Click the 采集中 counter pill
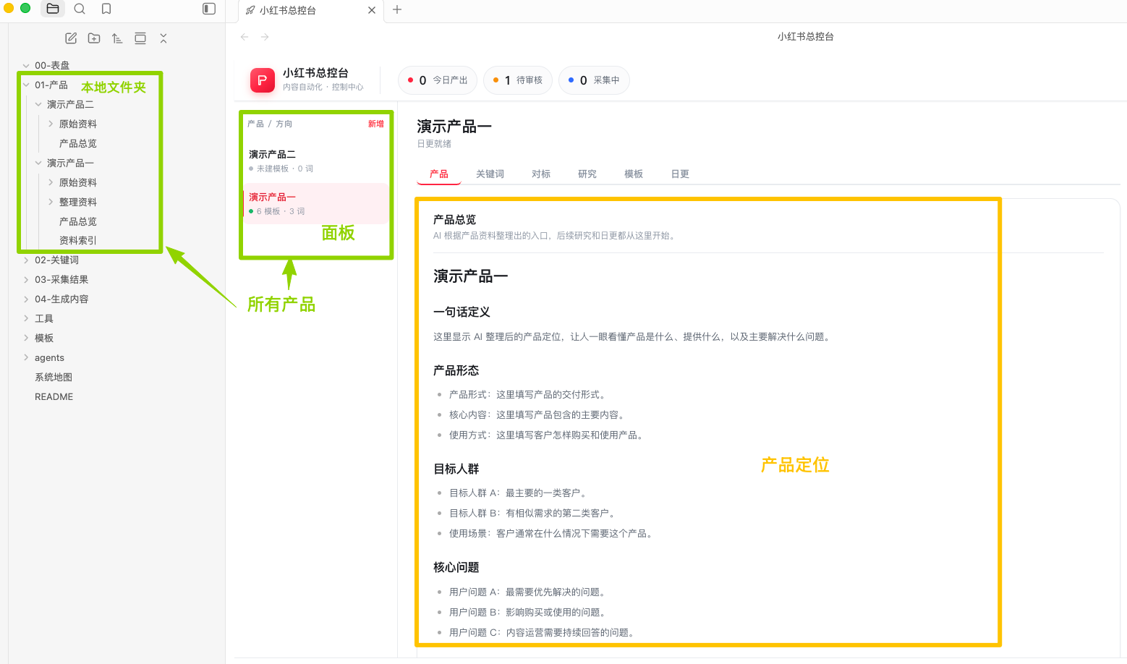 click(x=594, y=80)
